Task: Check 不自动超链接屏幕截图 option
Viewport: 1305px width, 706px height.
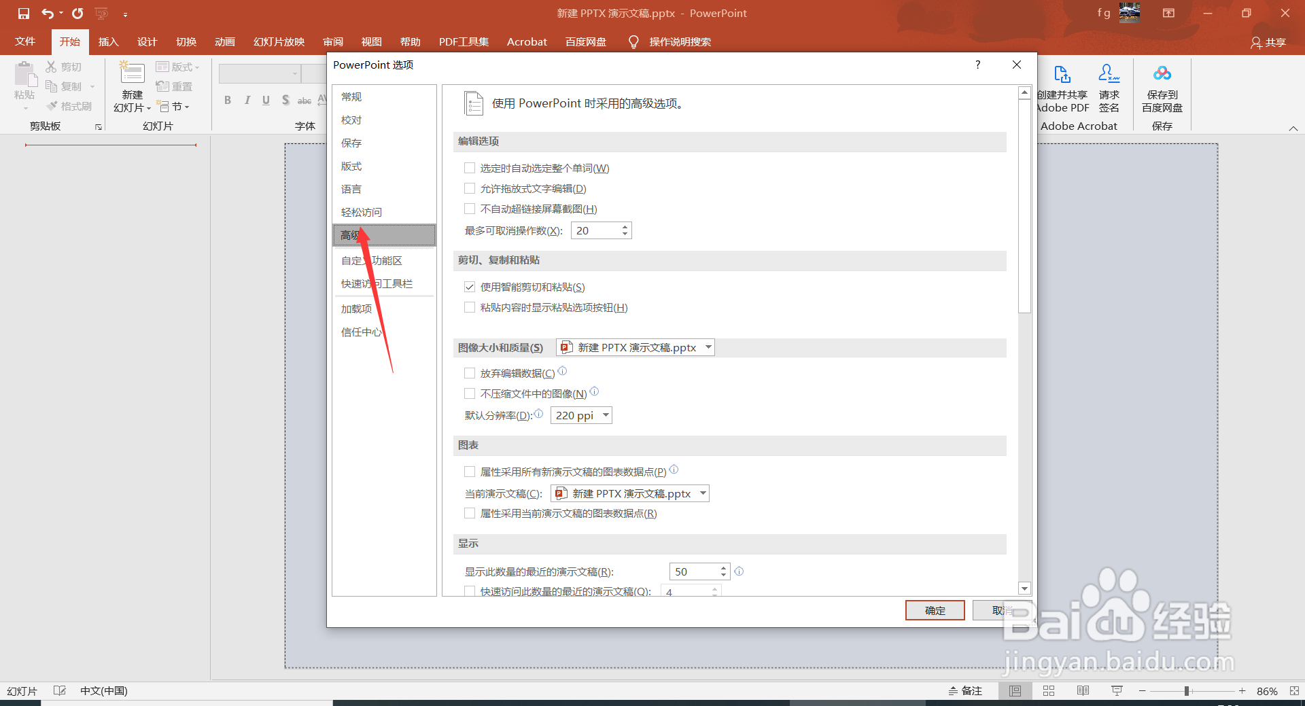Action: (x=470, y=209)
